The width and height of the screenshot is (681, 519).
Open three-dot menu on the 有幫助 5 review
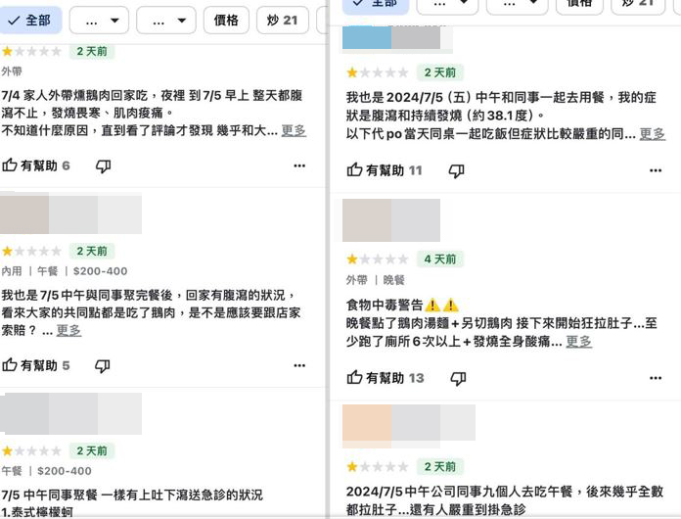[x=299, y=365]
